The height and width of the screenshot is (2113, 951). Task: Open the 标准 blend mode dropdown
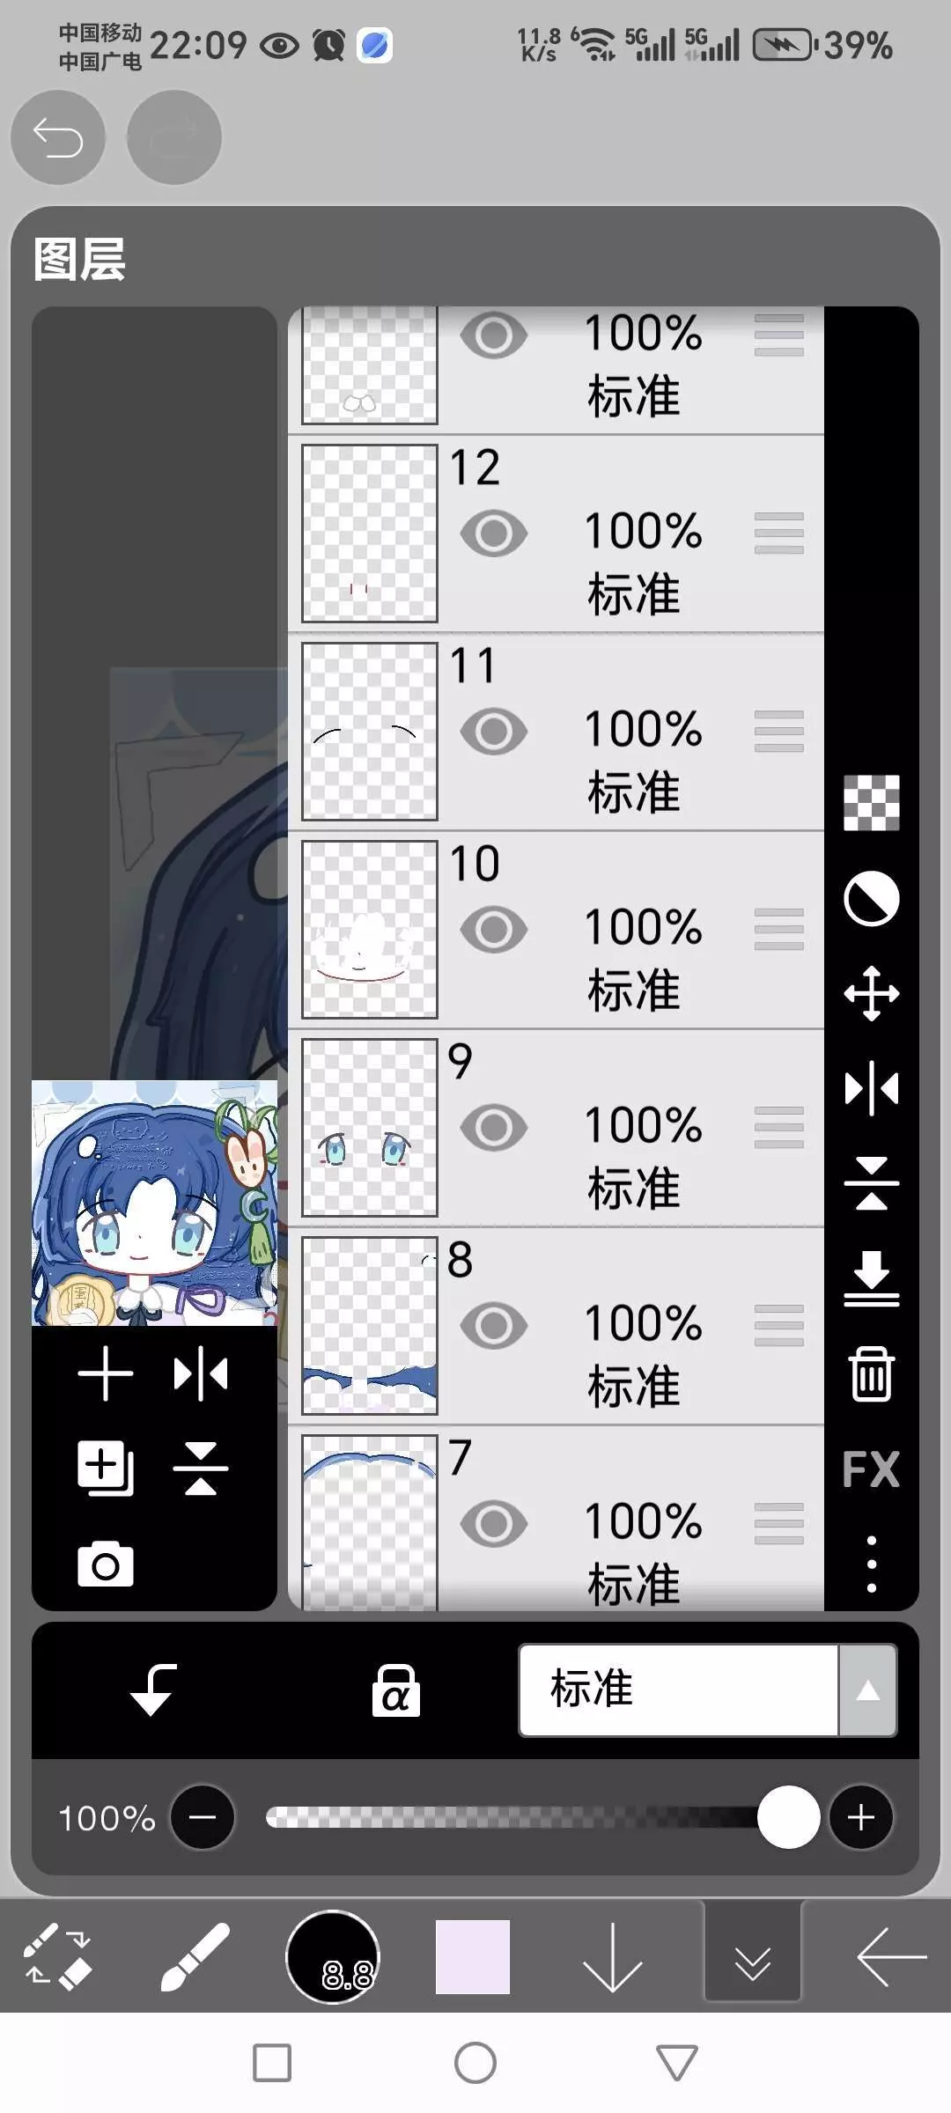coord(678,1690)
